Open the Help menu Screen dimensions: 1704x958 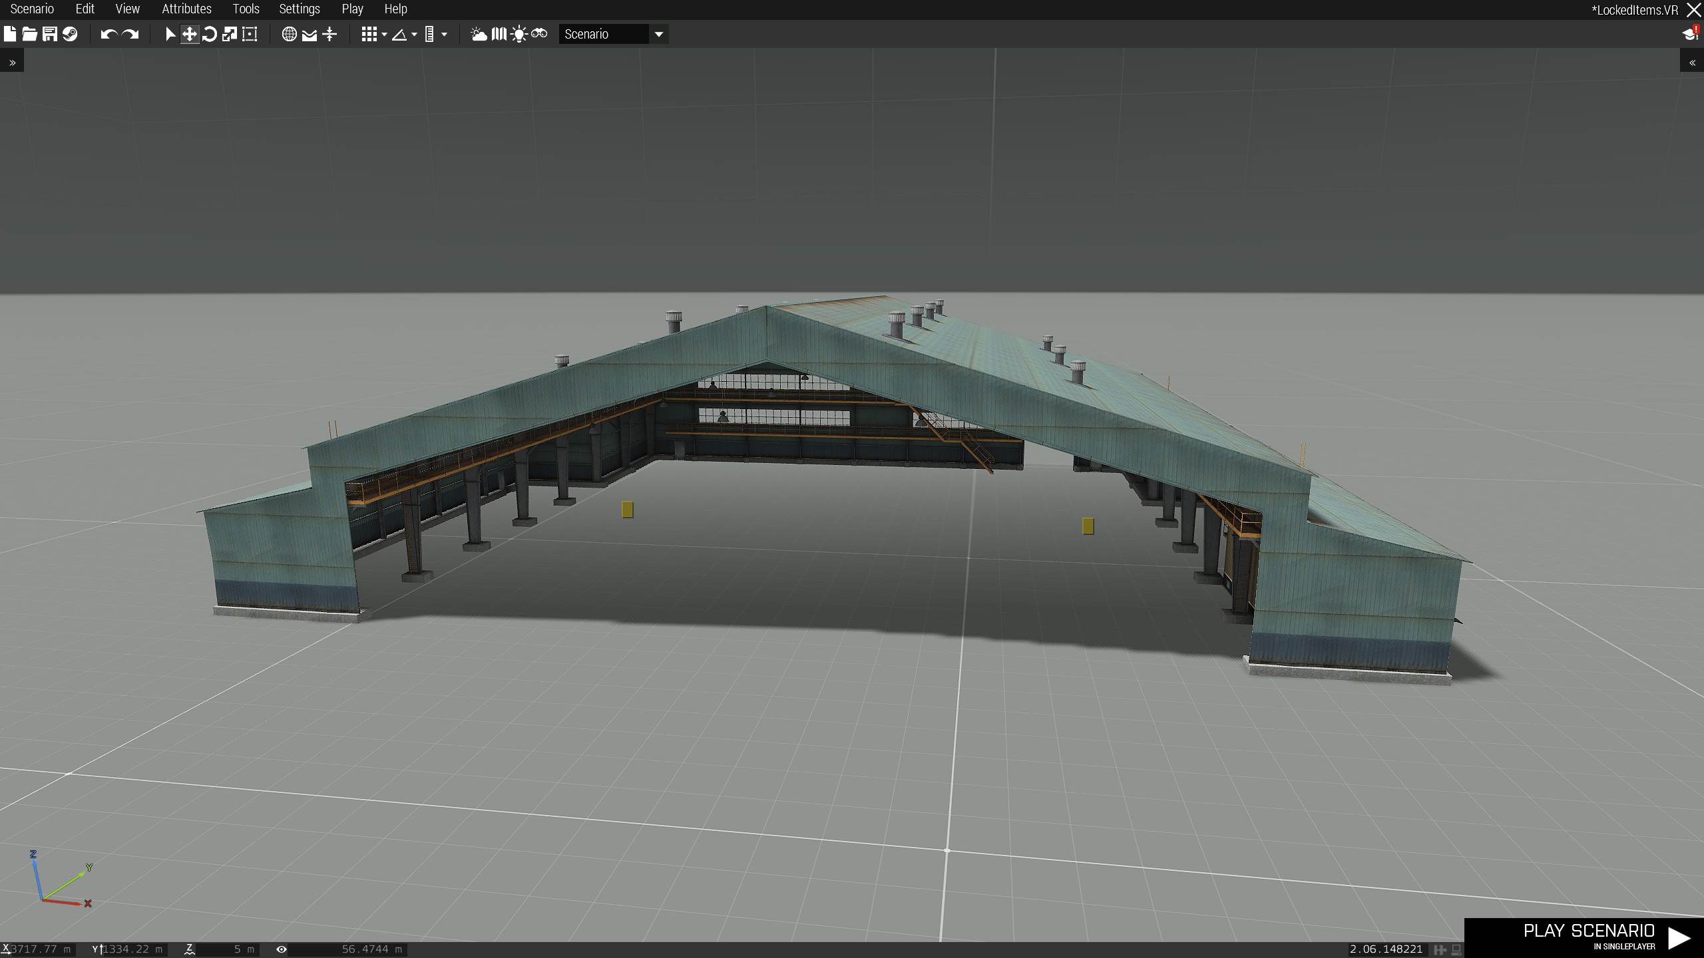coord(395,9)
